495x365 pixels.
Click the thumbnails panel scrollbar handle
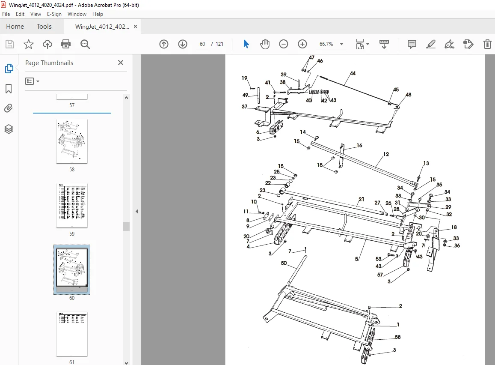pyautogui.click(x=126, y=226)
